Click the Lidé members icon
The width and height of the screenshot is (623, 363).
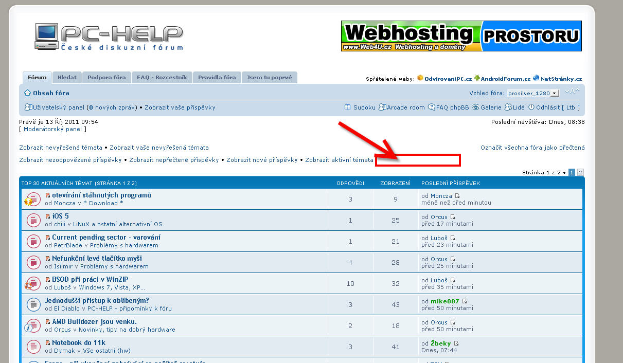click(508, 107)
